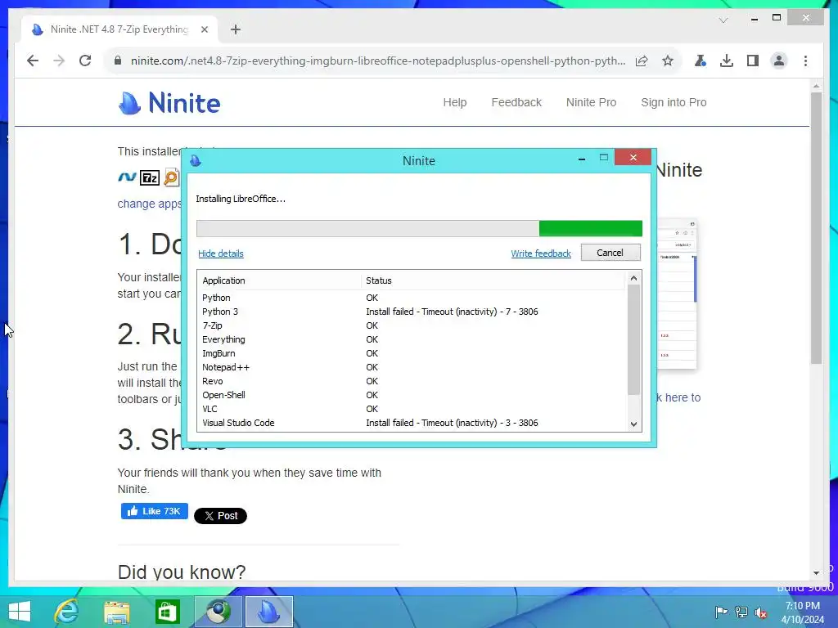Viewport: 838px width, 628px height.
Task: Select the 7-Zip row in list
Action: tap(412, 325)
